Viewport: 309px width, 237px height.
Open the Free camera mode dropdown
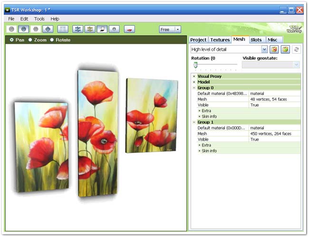178,29
